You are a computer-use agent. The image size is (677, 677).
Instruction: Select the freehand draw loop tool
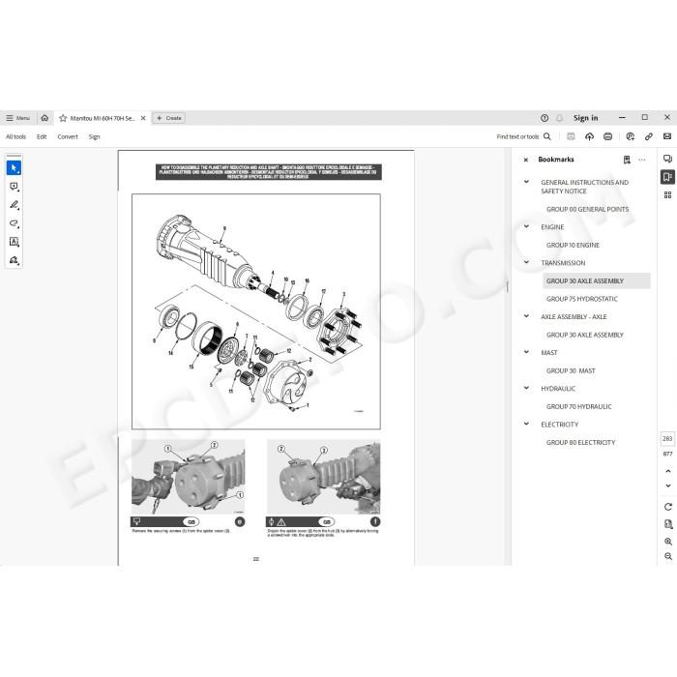point(14,223)
